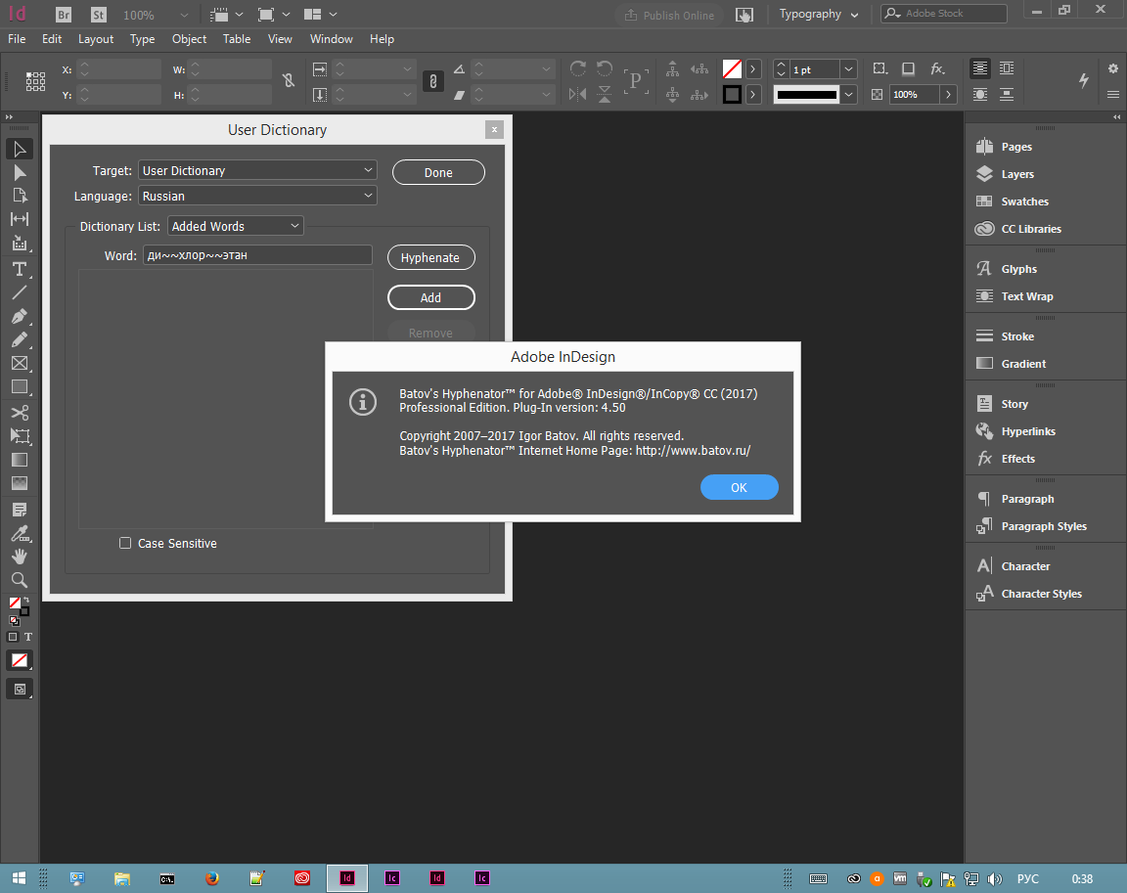Toggle Formatting Affects Text button
This screenshot has width=1127, height=893.
(x=28, y=637)
